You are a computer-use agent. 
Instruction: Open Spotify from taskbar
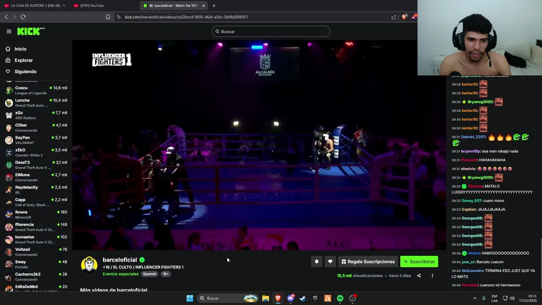[340, 298]
